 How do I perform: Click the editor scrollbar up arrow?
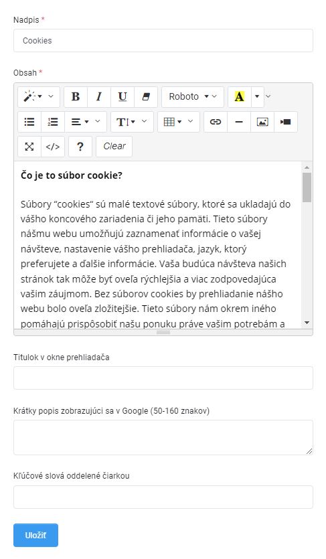click(307, 167)
